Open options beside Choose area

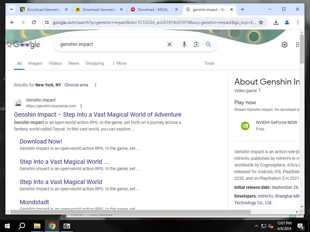(96, 85)
